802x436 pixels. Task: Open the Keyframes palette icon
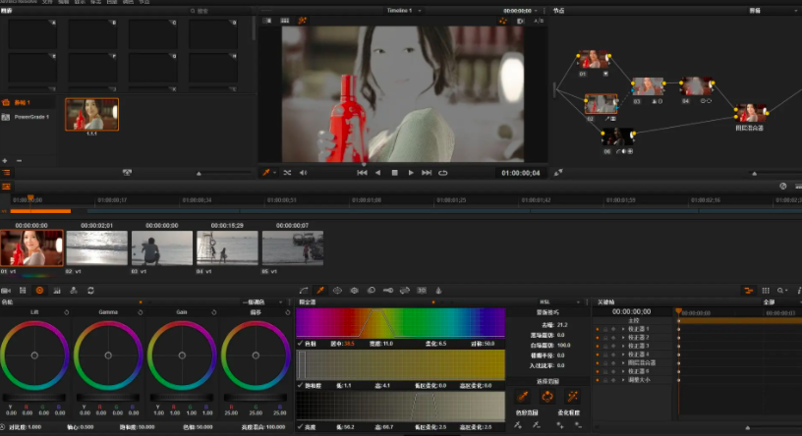point(749,291)
